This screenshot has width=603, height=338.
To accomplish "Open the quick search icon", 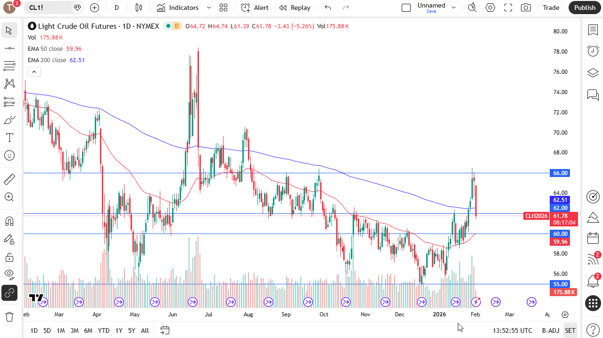I will click(472, 8).
